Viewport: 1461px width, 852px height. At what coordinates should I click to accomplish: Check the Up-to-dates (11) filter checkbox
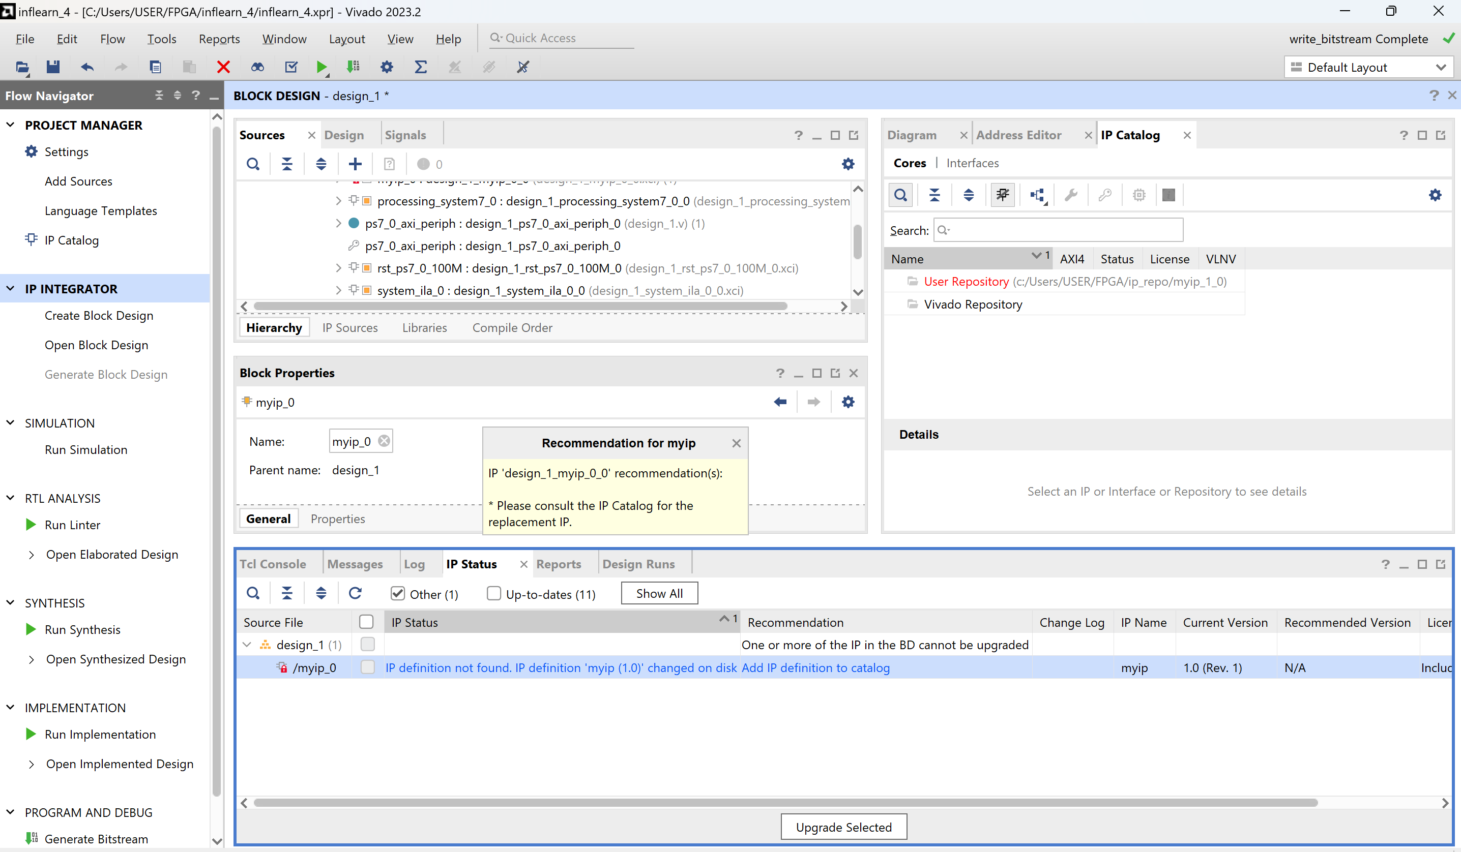493,594
